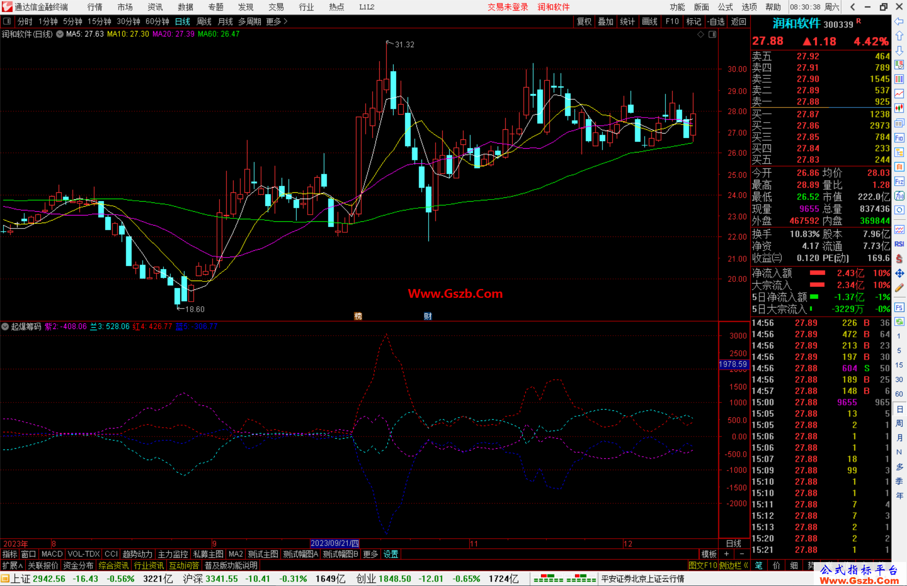The image size is (907, 586).
Task: Switch to 30-minute period in right sidebar
Action: [x=899, y=379]
